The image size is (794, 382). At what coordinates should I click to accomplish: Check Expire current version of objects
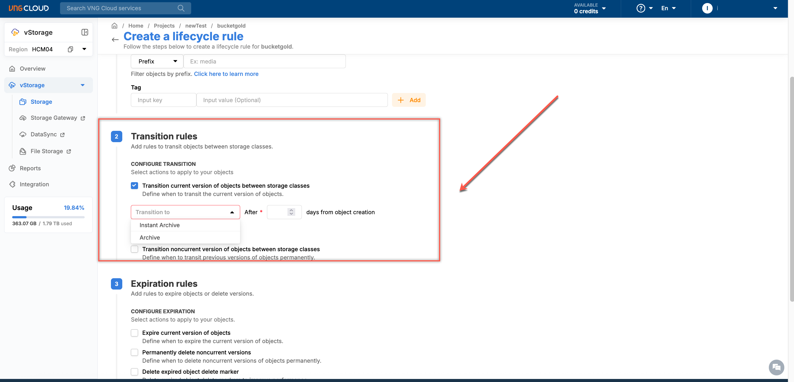pyautogui.click(x=134, y=333)
